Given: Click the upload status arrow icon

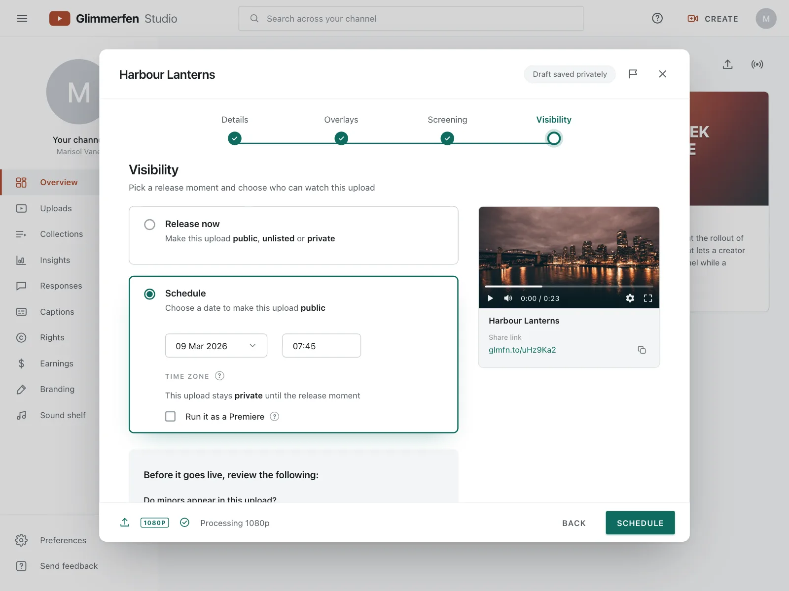Looking at the screenshot, I should click(x=125, y=523).
